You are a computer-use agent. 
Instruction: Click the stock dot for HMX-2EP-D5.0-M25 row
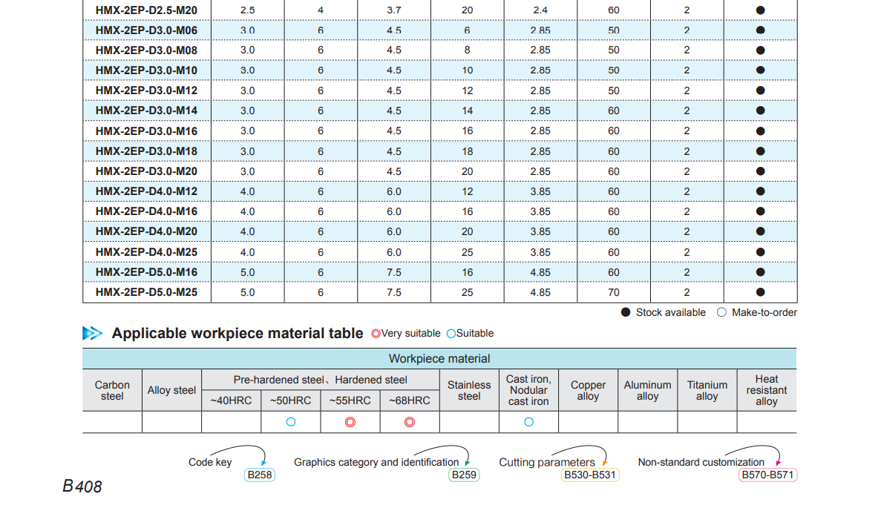point(760,292)
